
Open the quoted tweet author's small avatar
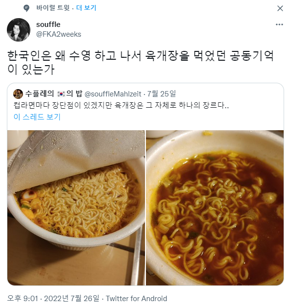click(18, 94)
